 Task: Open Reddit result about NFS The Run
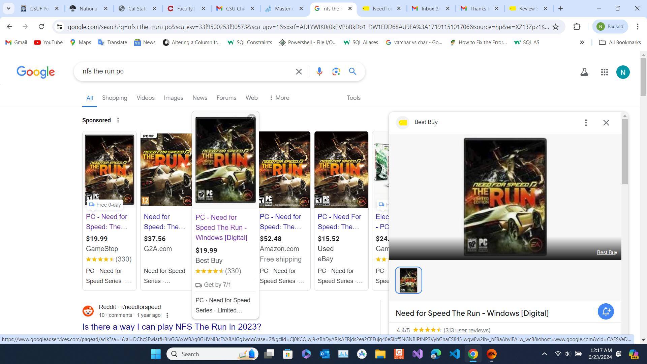pyautogui.click(x=172, y=327)
